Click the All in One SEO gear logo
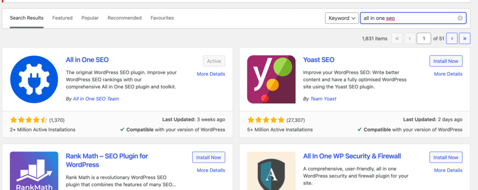This screenshot has width=478, height=190. point(34,79)
